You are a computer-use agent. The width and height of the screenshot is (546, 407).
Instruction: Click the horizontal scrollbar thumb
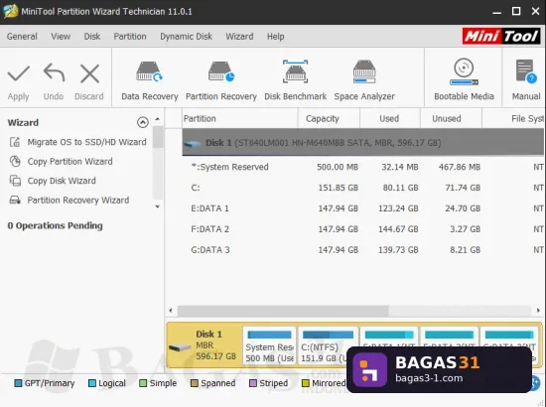point(283,311)
